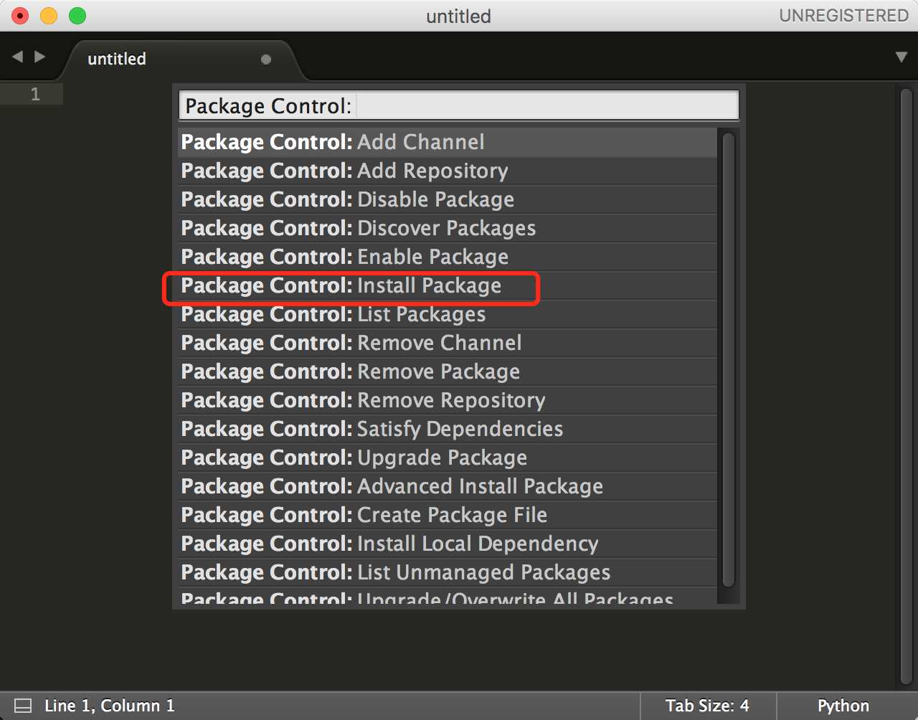
Task: Click line number 1 in gutter
Action: point(35,94)
